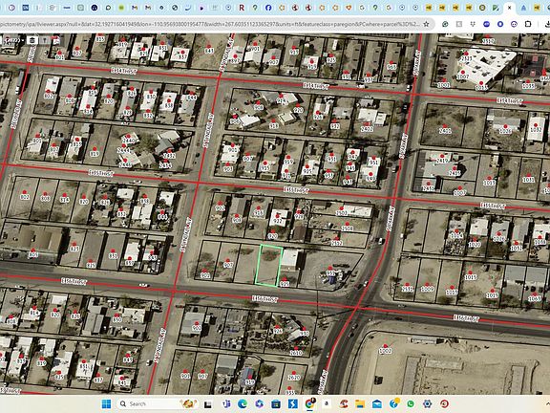550x413 pixels.
Task: Open the browser extensions puzzle icon
Action: (528, 24)
